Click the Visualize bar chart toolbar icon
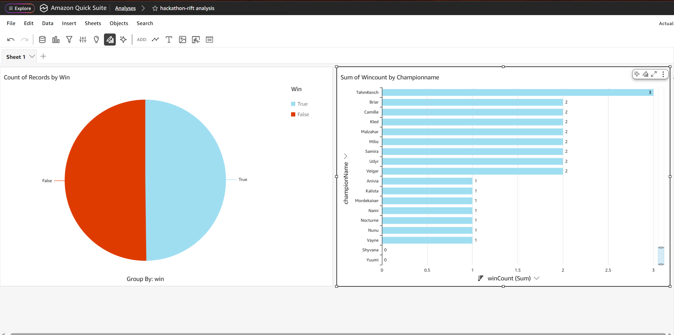 [x=56, y=40]
